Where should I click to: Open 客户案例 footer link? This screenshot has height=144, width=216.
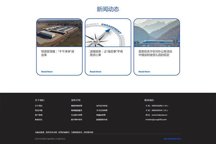39,115
